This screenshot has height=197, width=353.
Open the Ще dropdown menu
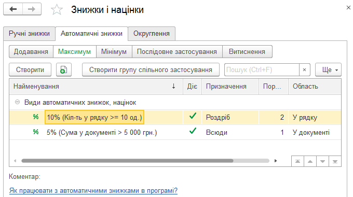point(328,69)
